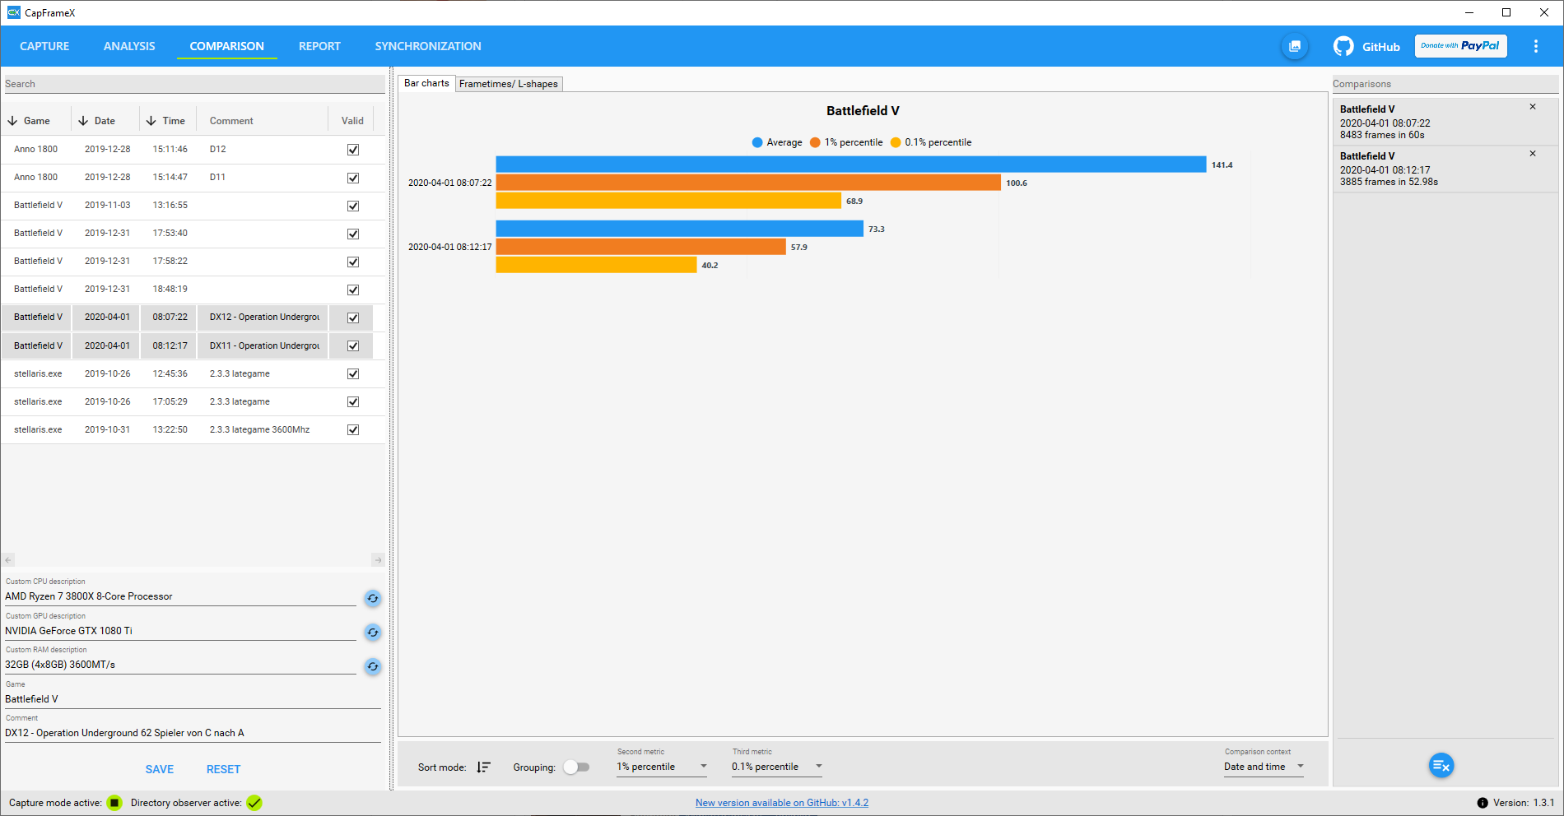Select the stellaris.exe 3600Mhz record row
The width and height of the screenshot is (1564, 816).
(193, 430)
